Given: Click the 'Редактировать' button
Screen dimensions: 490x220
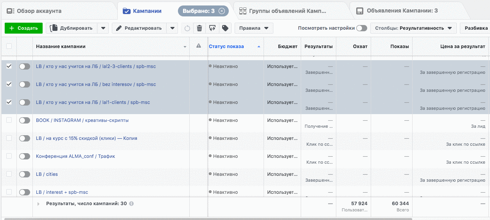Looking at the screenshot, I should [139, 28].
